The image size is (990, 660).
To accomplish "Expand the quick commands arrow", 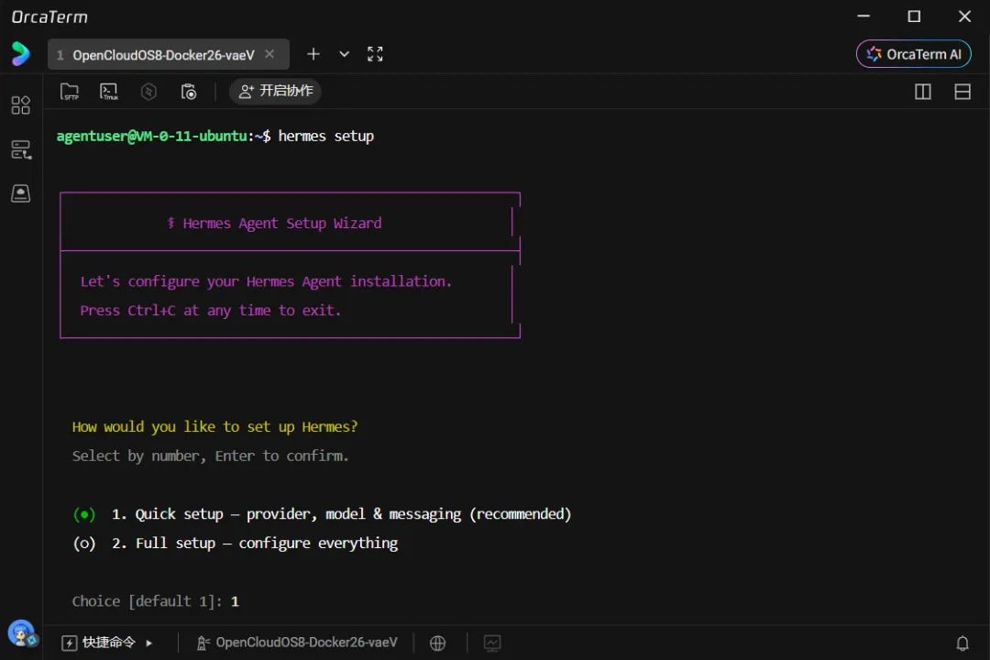I will pyautogui.click(x=149, y=643).
